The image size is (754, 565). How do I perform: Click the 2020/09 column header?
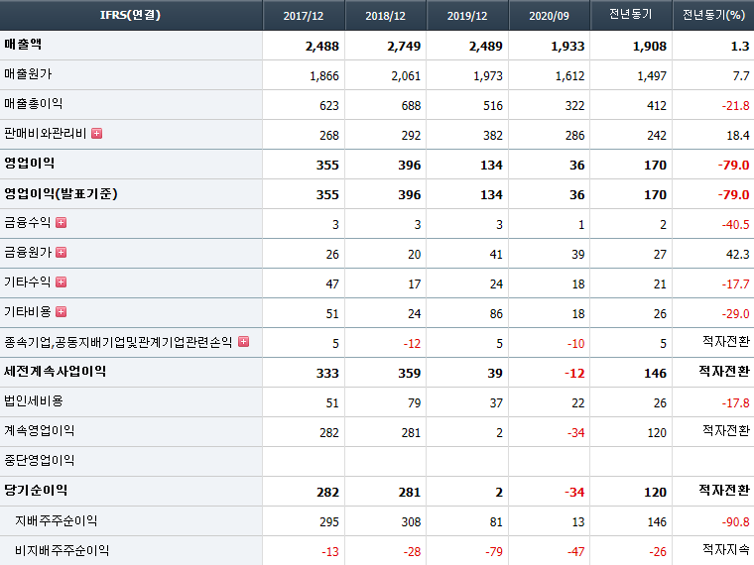click(x=550, y=16)
